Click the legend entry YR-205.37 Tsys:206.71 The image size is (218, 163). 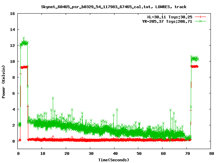tap(167, 21)
